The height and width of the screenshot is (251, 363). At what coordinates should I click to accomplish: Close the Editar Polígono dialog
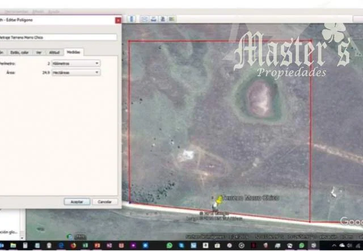pyautogui.click(x=118, y=20)
